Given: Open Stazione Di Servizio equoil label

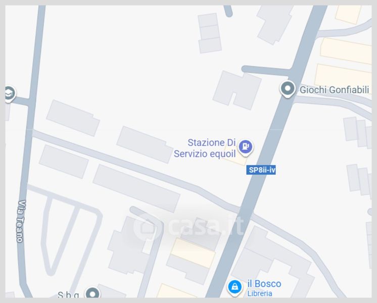Looking at the screenshot, I should pos(205,148).
